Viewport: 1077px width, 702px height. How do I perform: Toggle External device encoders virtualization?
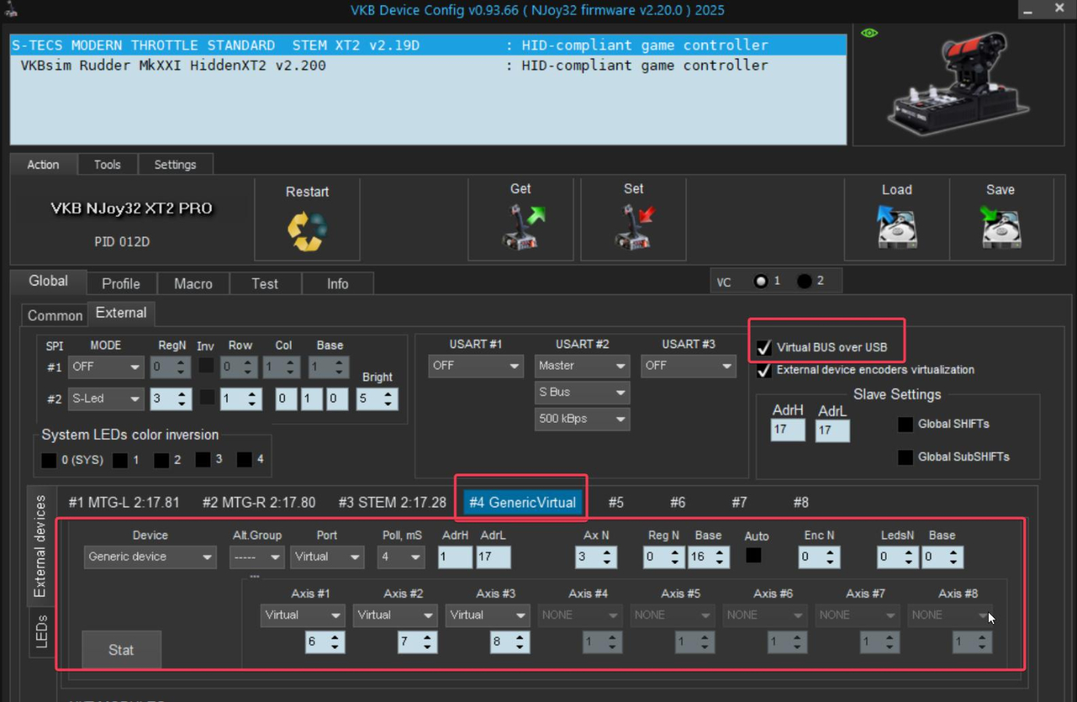tap(764, 370)
